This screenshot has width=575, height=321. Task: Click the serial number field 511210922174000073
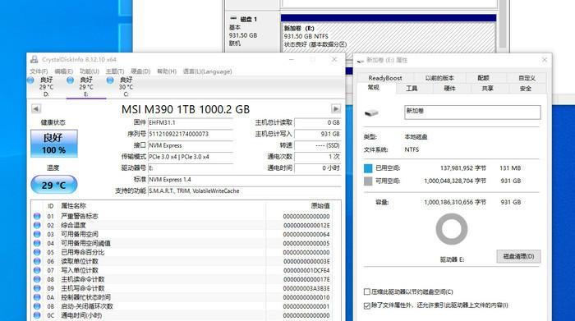click(191, 134)
